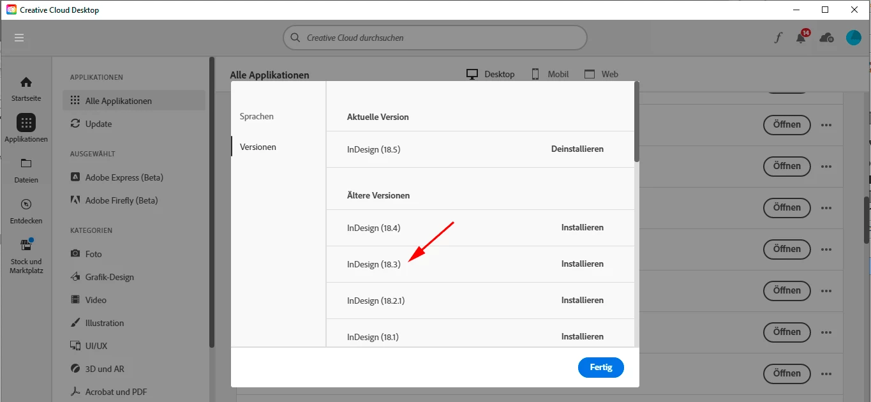
Task: Open the user profile avatar
Action: click(x=854, y=38)
